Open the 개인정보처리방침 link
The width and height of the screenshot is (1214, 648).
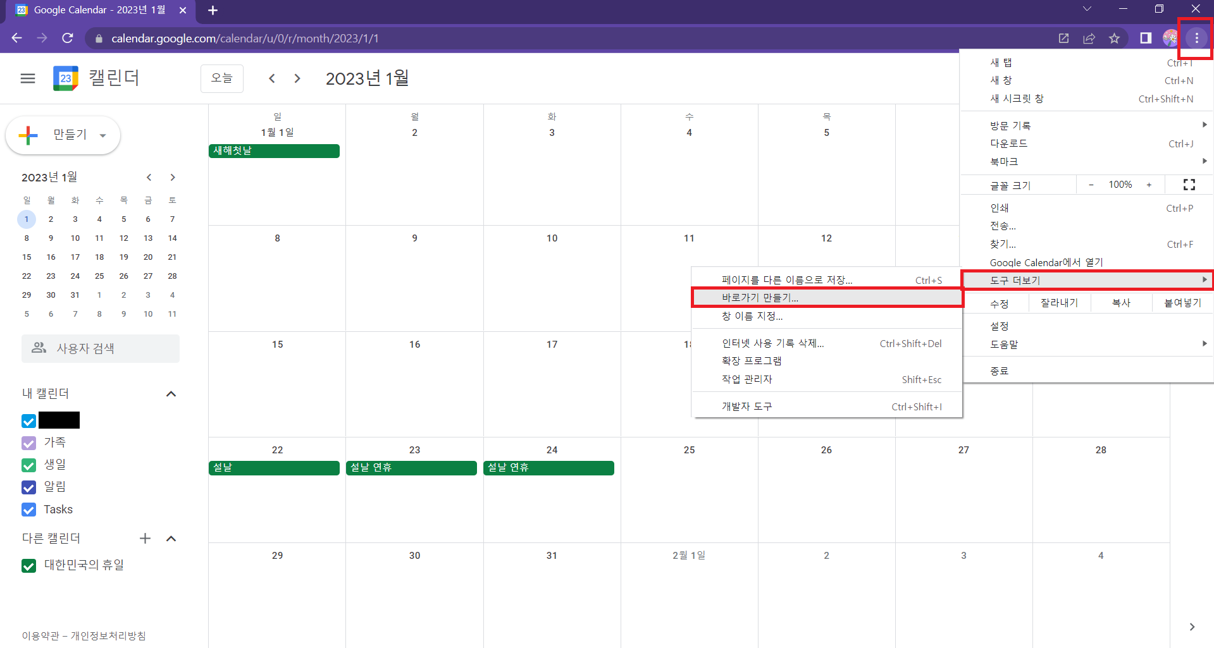pyautogui.click(x=108, y=635)
